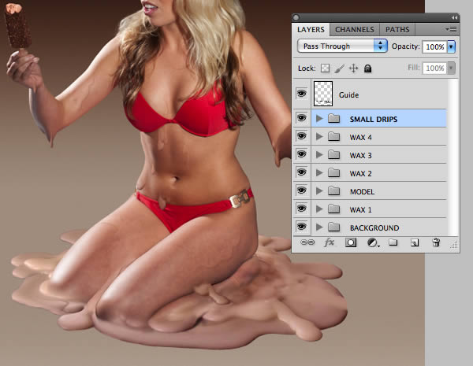Hide the WAX 2 group

pos(301,172)
